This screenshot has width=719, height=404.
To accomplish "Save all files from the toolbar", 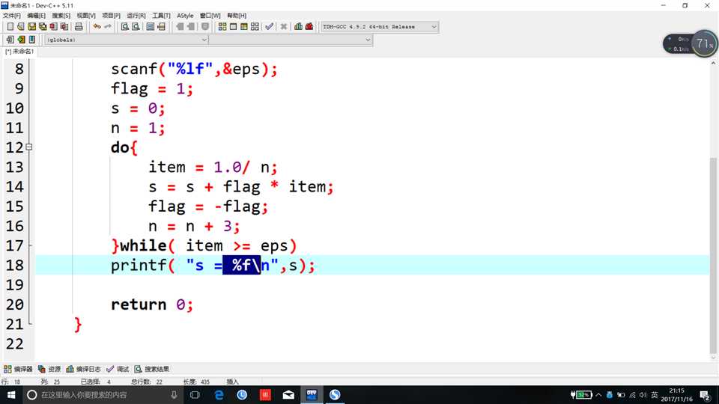I will [43, 27].
